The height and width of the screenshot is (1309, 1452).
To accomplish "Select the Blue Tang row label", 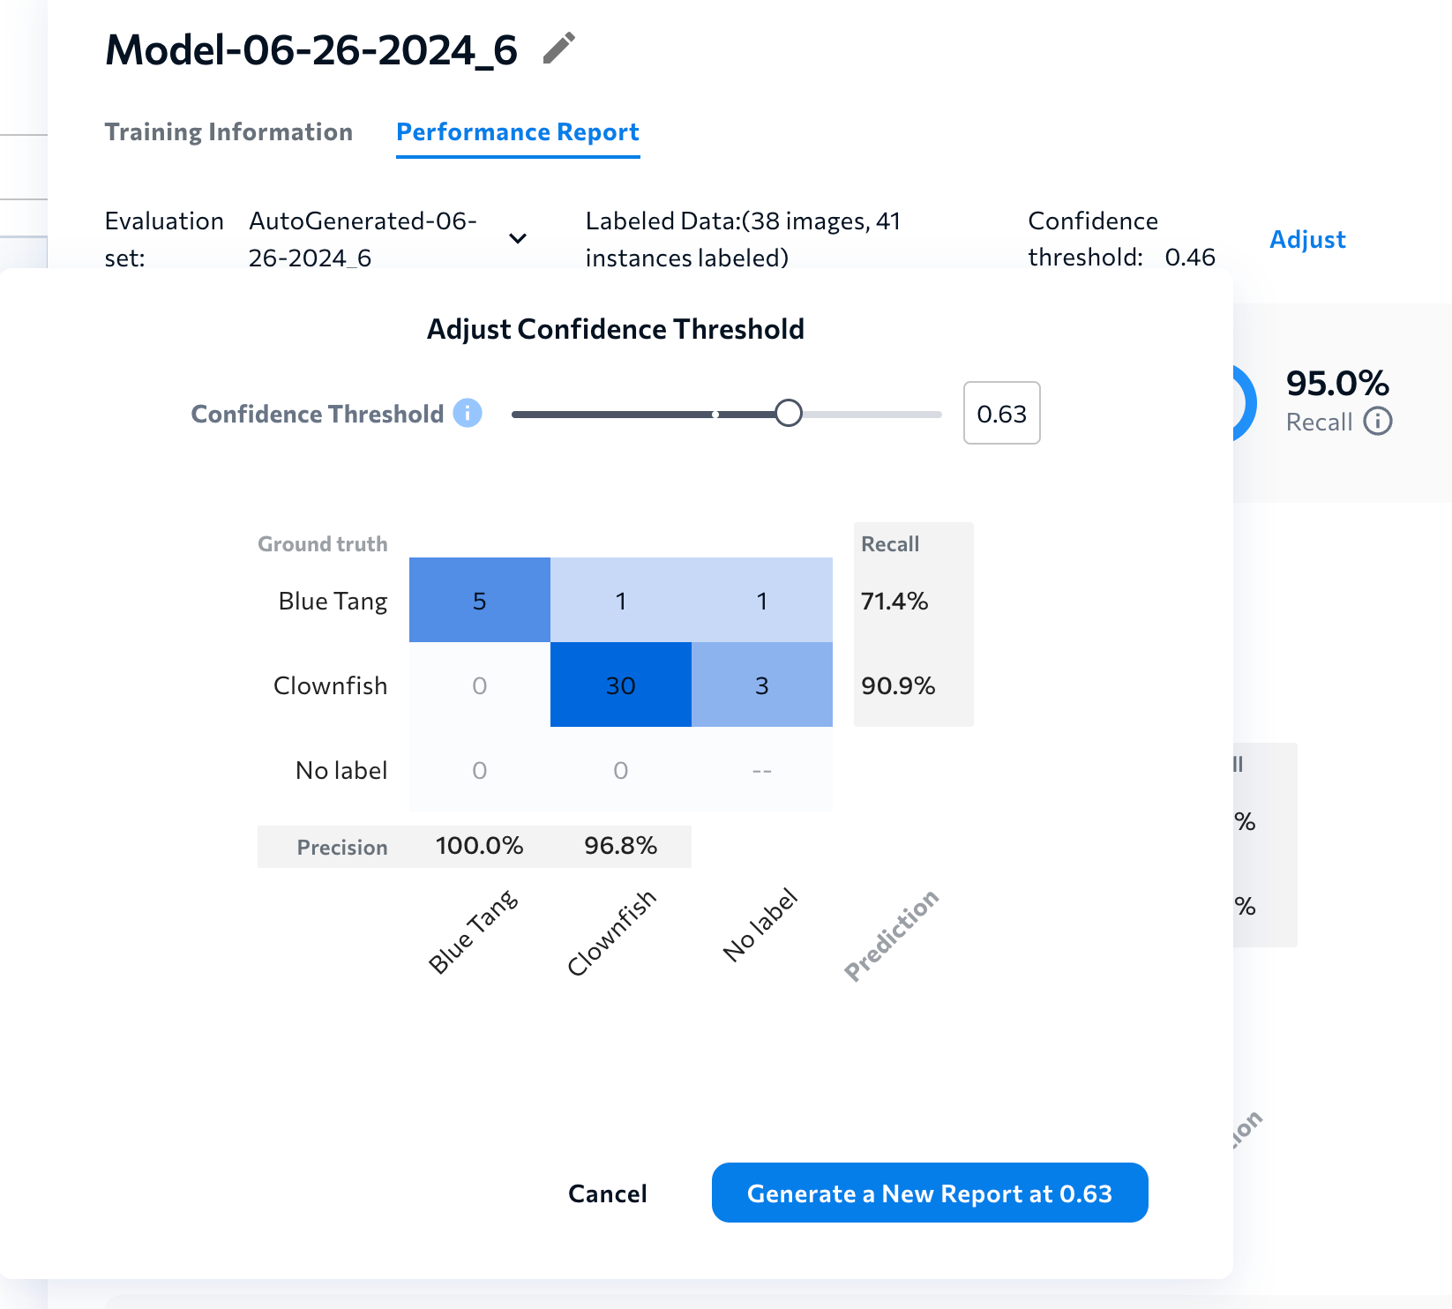I will coord(332,600).
